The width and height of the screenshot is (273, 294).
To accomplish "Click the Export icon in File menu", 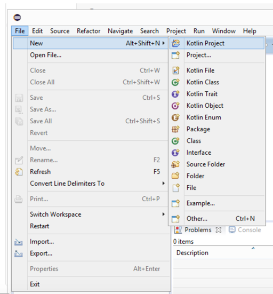I will (19, 254).
